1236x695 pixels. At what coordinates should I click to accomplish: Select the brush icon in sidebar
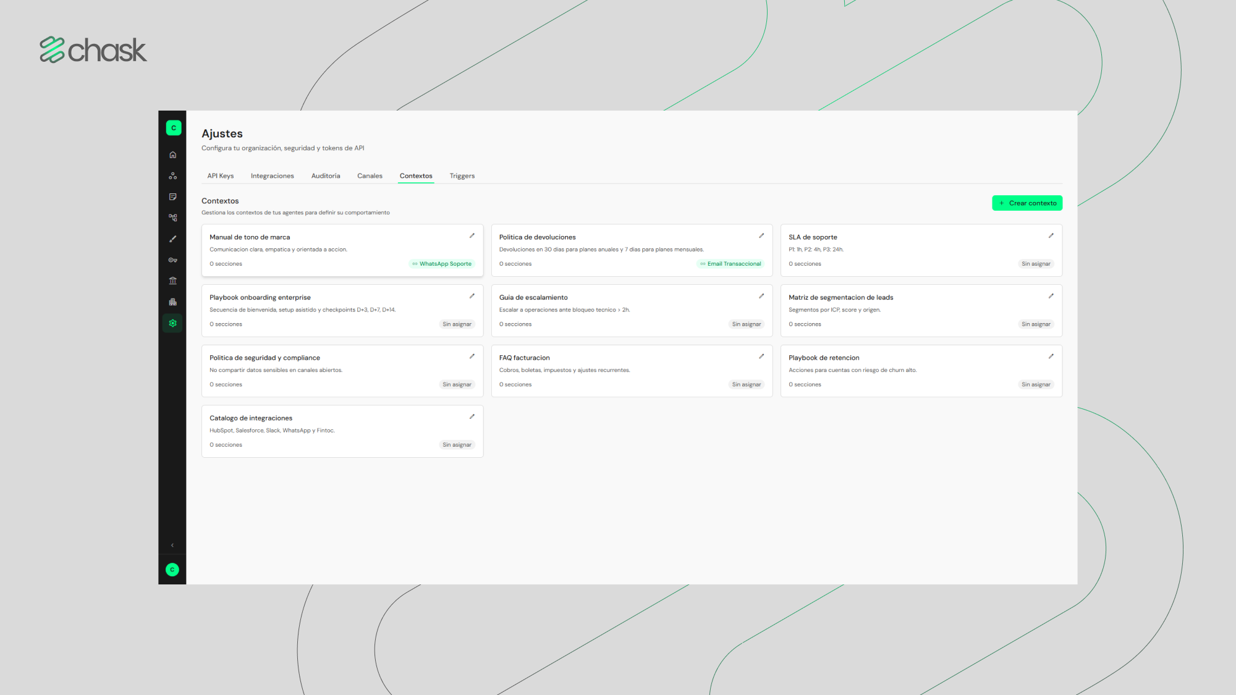(x=172, y=239)
